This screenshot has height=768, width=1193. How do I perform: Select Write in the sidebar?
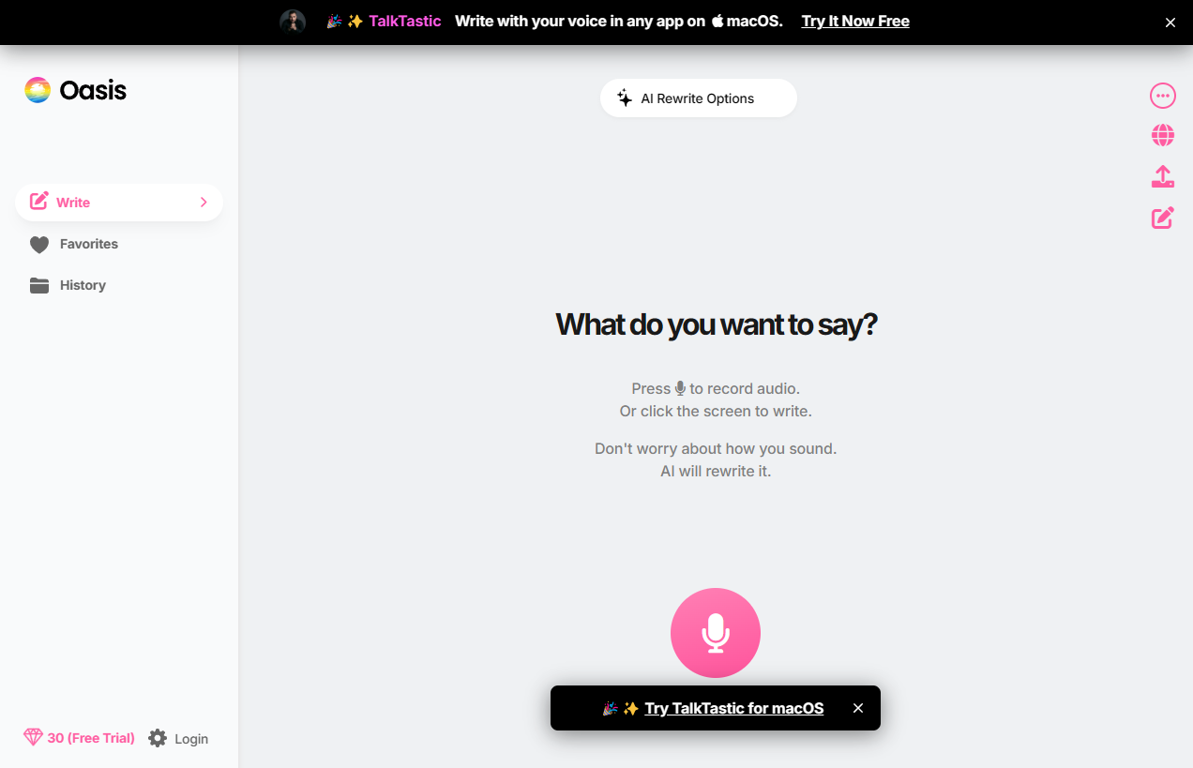pos(119,203)
